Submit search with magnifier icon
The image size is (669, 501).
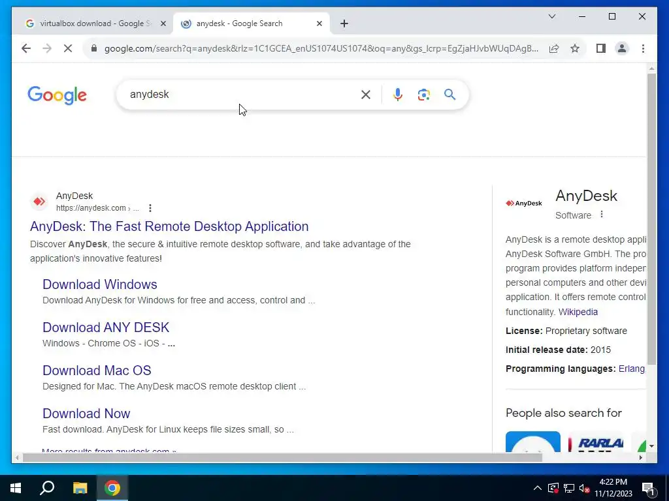click(449, 94)
